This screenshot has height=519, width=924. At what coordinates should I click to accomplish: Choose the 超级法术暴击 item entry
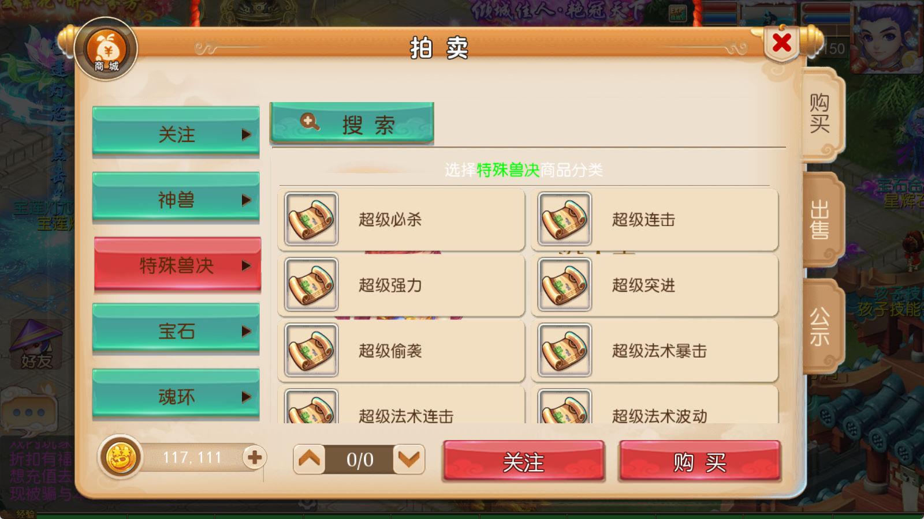655,351
